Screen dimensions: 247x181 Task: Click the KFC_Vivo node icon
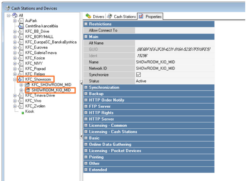(20, 101)
